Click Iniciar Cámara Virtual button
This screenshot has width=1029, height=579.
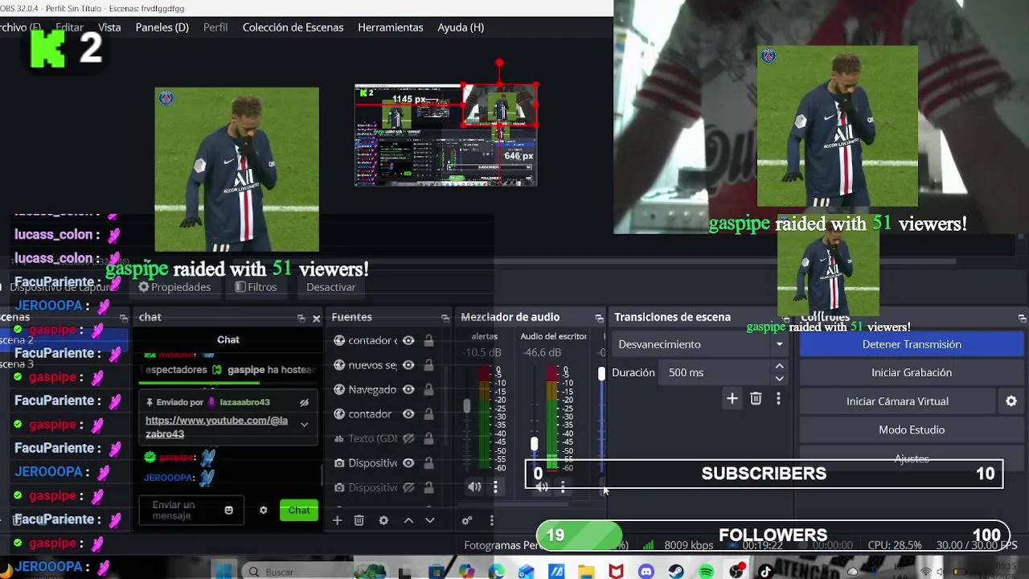click(897, 401)
